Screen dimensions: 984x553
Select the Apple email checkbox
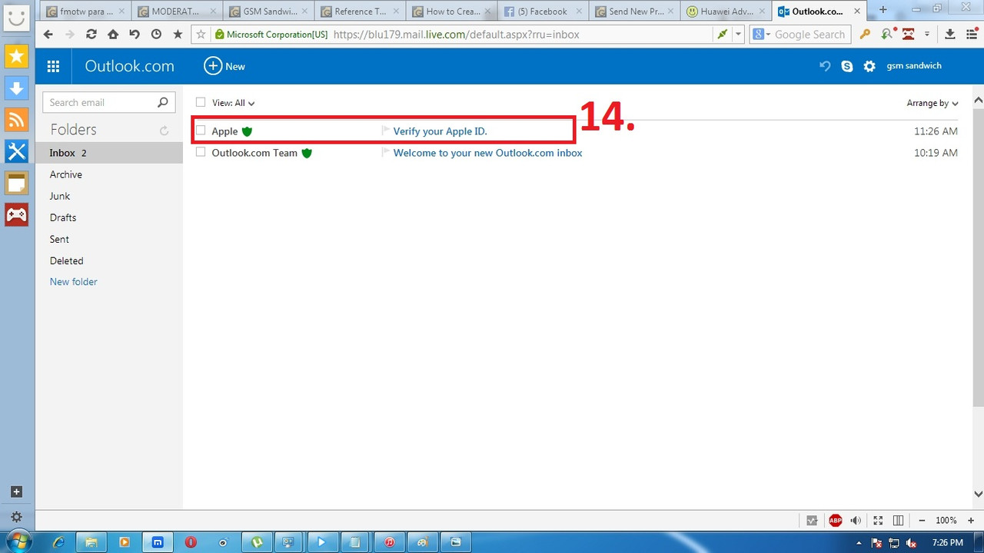coord(201,131)
